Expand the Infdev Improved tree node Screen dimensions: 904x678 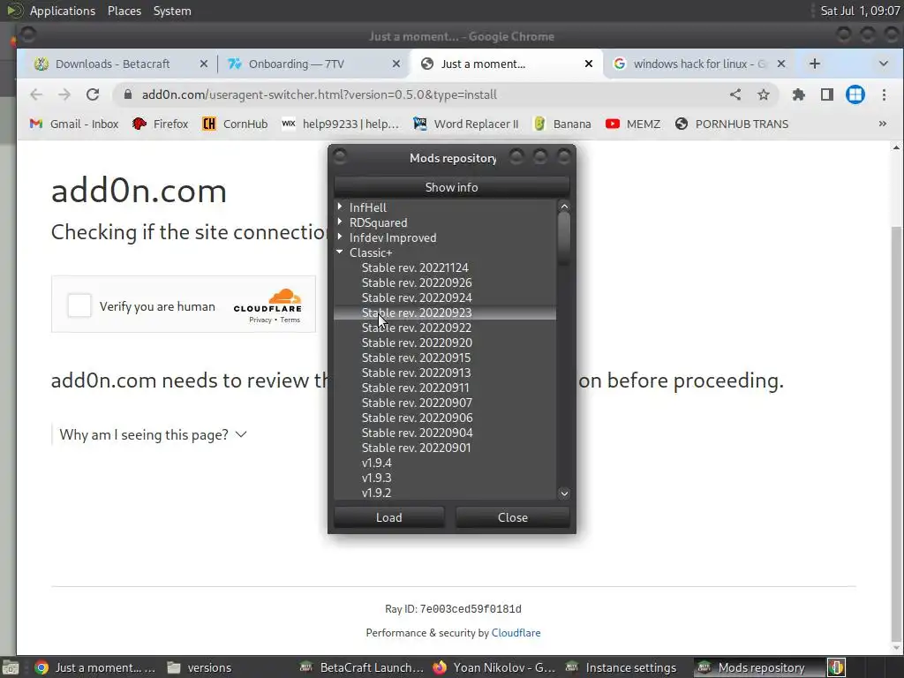(x=340, y=237)
